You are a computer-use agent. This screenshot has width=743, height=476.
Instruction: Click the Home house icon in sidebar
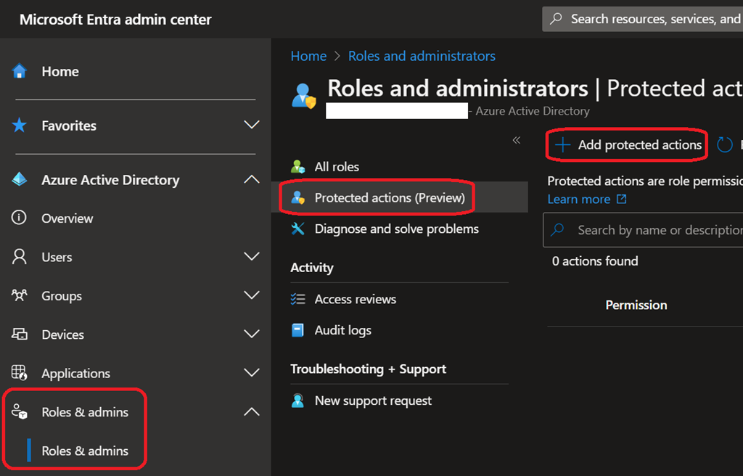tap(20, 71)
